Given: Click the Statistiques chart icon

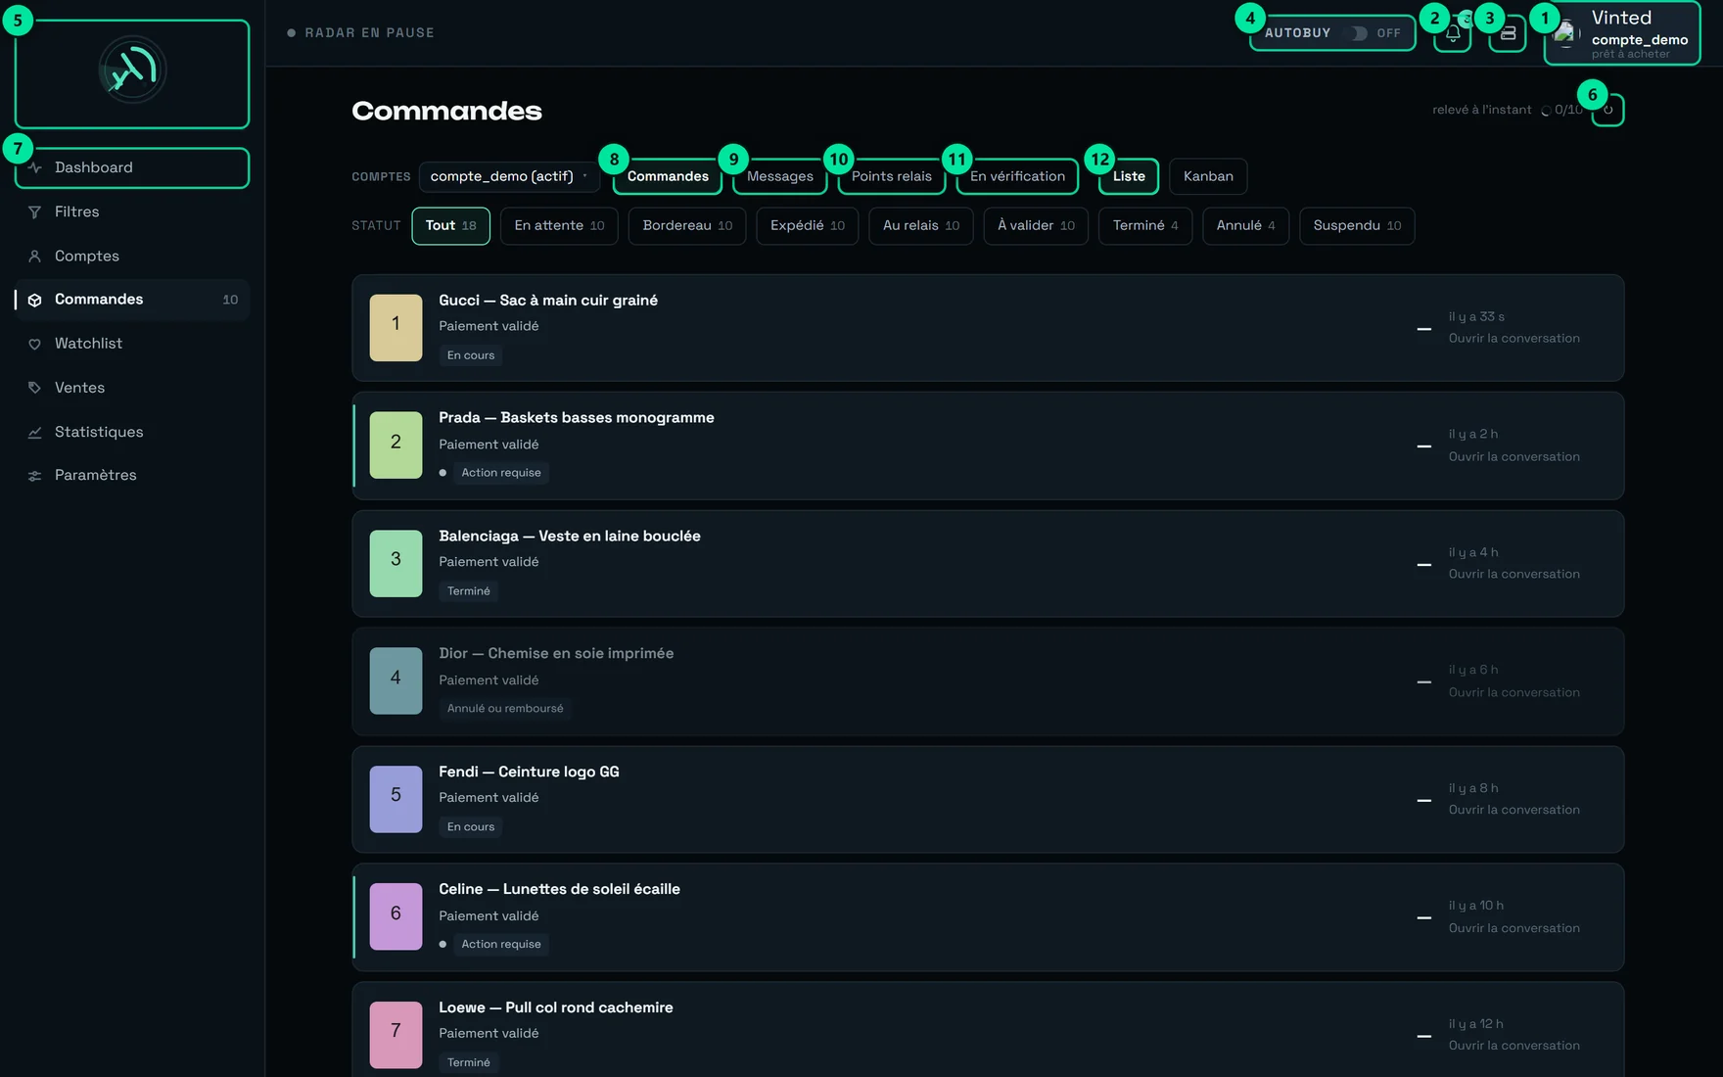Looking at the screenshot, I should click(x=34, y=432).
